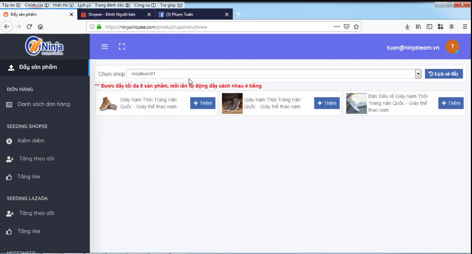Click the brown boot product thumbnail
Image resolution: width=472 pixels, height=254 pixels.
click(x=108, y=103)
